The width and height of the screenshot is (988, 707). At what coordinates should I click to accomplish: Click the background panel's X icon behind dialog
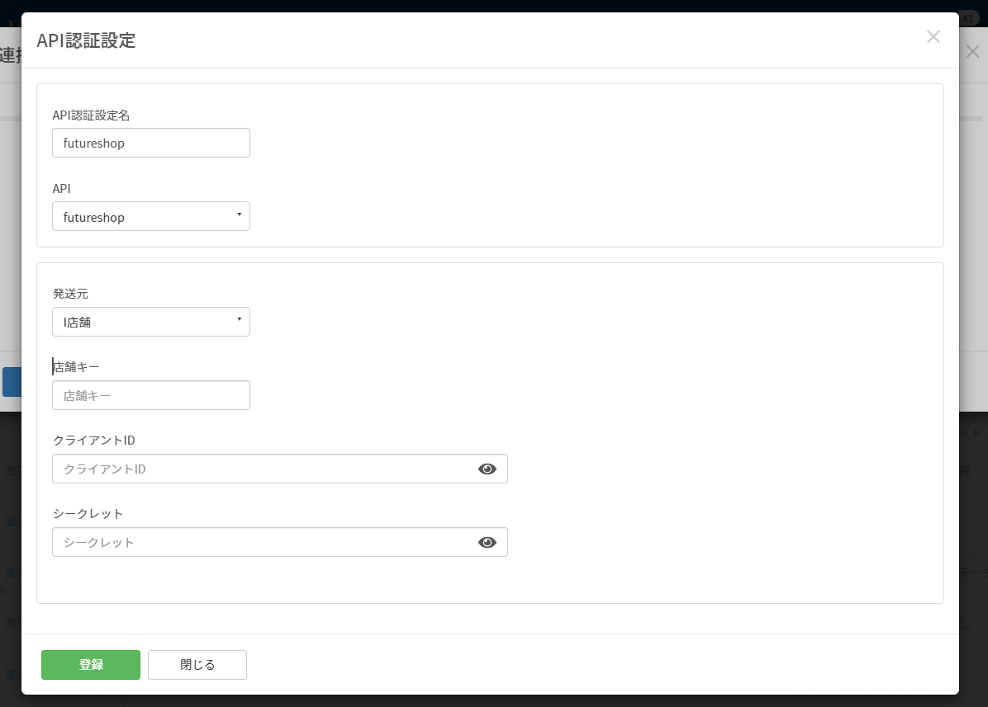click(x=973, y=52)
